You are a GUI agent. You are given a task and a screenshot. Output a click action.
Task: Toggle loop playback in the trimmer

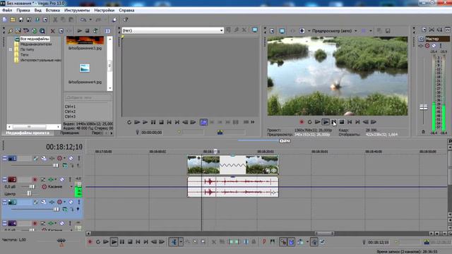point(129,122)
